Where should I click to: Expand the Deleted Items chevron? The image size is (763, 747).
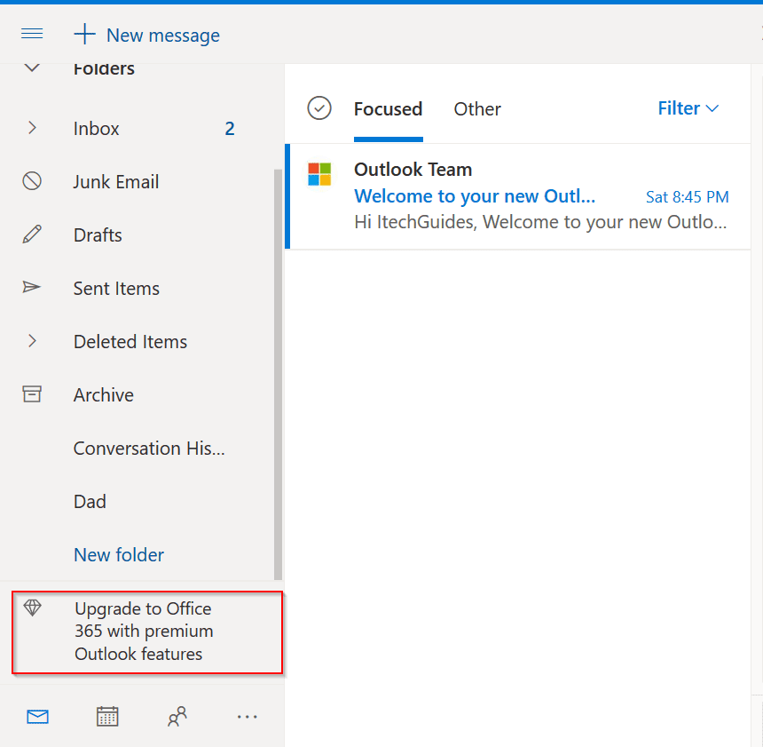pos(32,341)
